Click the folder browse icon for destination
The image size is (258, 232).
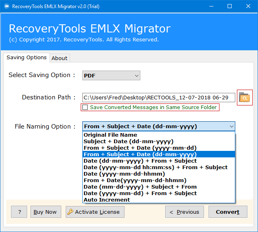click(245, 97)
